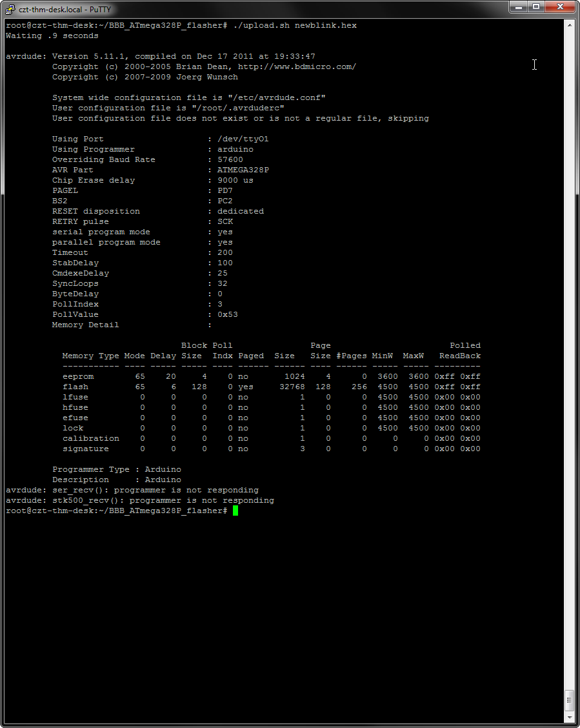
Task: Click the CmdexeDelay value 25
Action: click(222, 274)
